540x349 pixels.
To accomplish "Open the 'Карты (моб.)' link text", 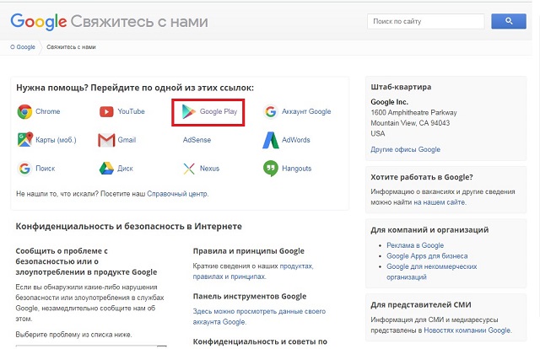I will click(x=57, y=140).
